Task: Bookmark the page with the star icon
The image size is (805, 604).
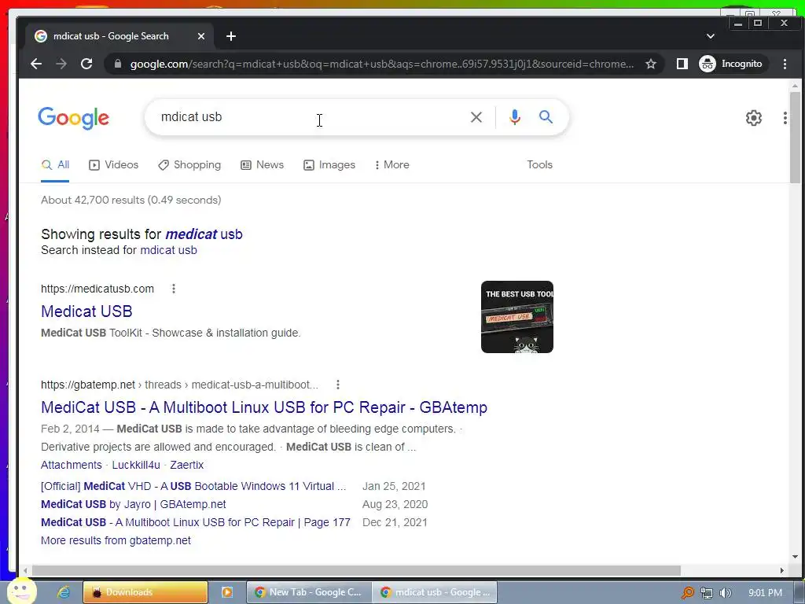Action: click(651, 64)
